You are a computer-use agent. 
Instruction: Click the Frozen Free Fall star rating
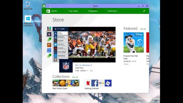pyautogui.click(x=127, y=61)
